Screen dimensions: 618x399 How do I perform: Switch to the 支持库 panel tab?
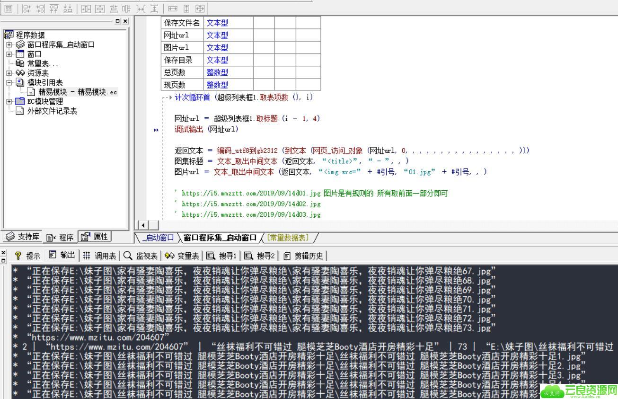[x=22, y=237]
